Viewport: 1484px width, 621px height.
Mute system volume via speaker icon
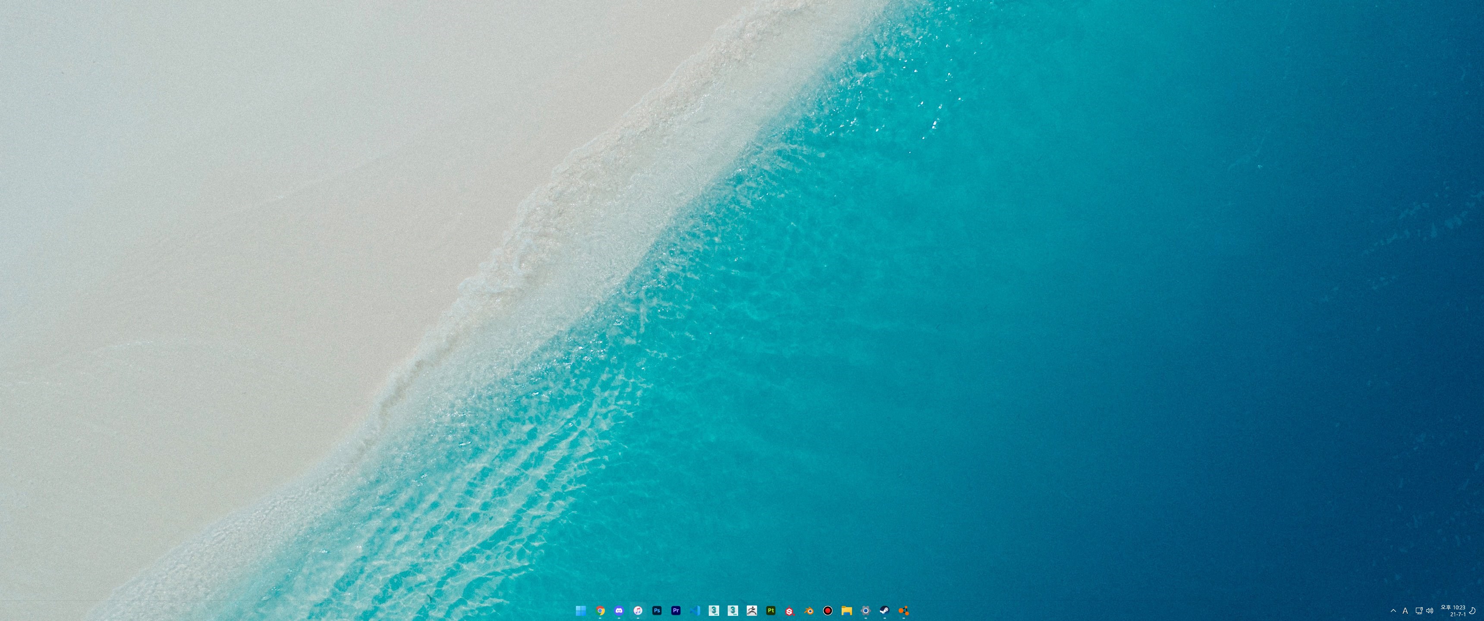[1429, 611]
